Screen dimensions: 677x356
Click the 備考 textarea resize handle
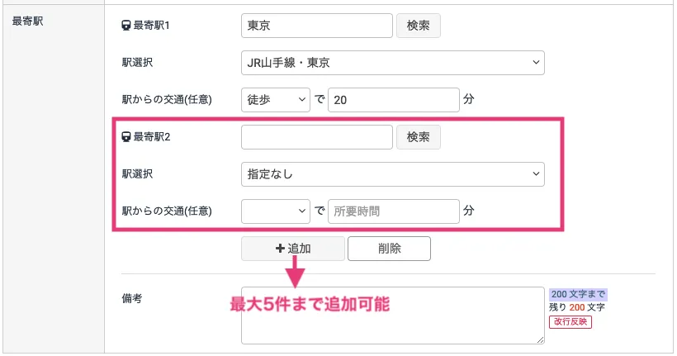point(540,339)
